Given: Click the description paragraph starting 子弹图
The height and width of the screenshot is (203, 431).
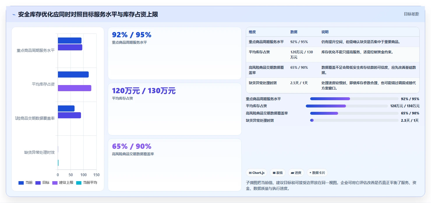Looking at the screenshot, I should click(x=331, y=186).
